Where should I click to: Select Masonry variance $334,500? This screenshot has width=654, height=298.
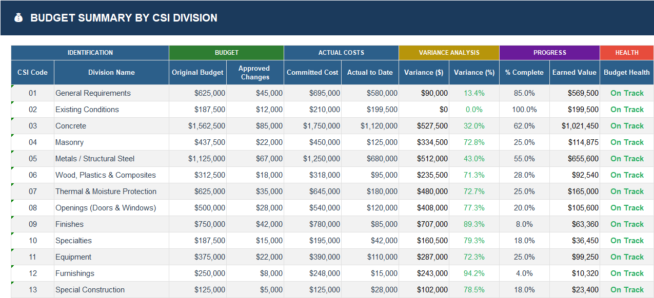pos(424,142)
